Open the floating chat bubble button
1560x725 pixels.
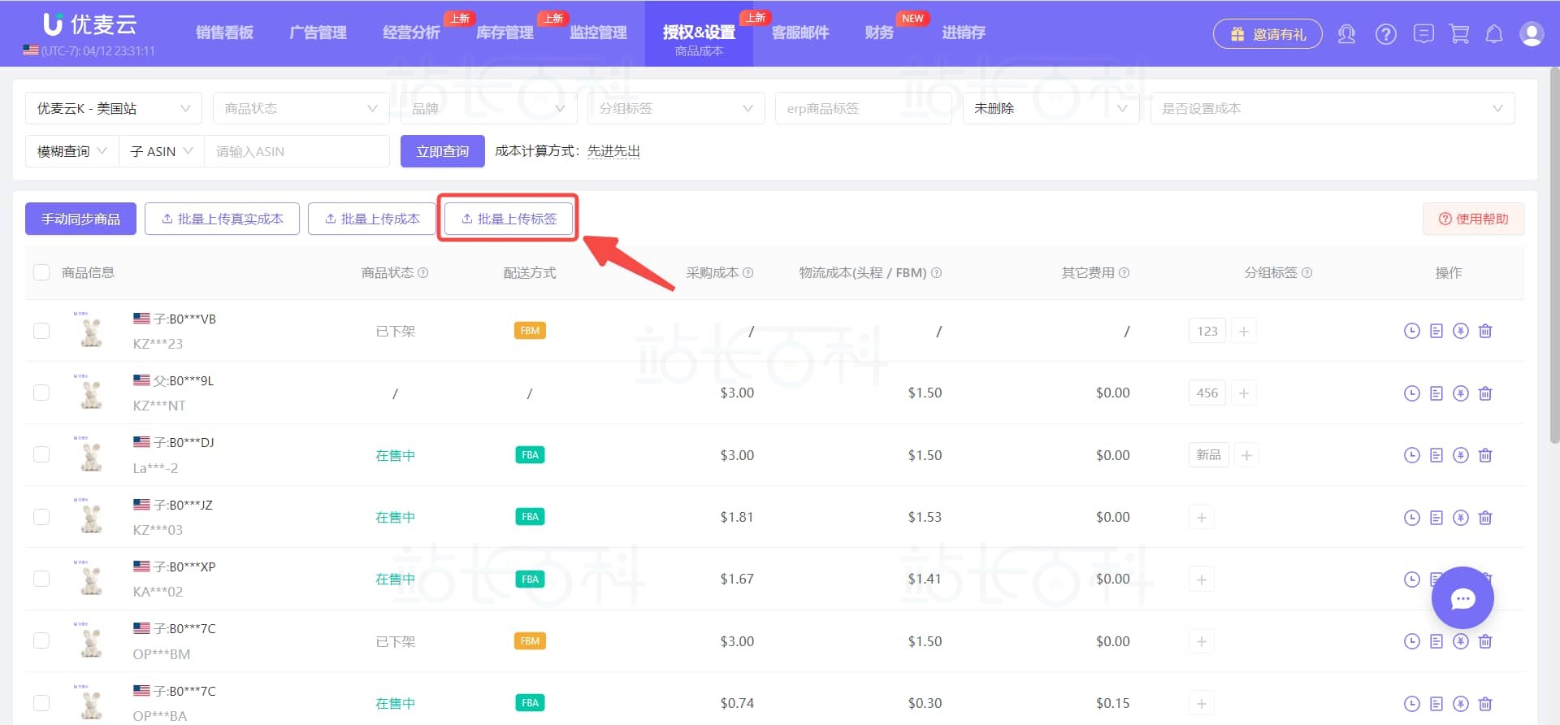pos(1462,598)
